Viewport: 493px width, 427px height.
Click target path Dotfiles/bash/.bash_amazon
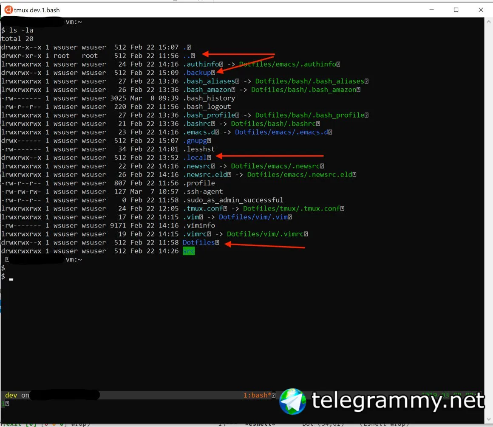[304, 90]
